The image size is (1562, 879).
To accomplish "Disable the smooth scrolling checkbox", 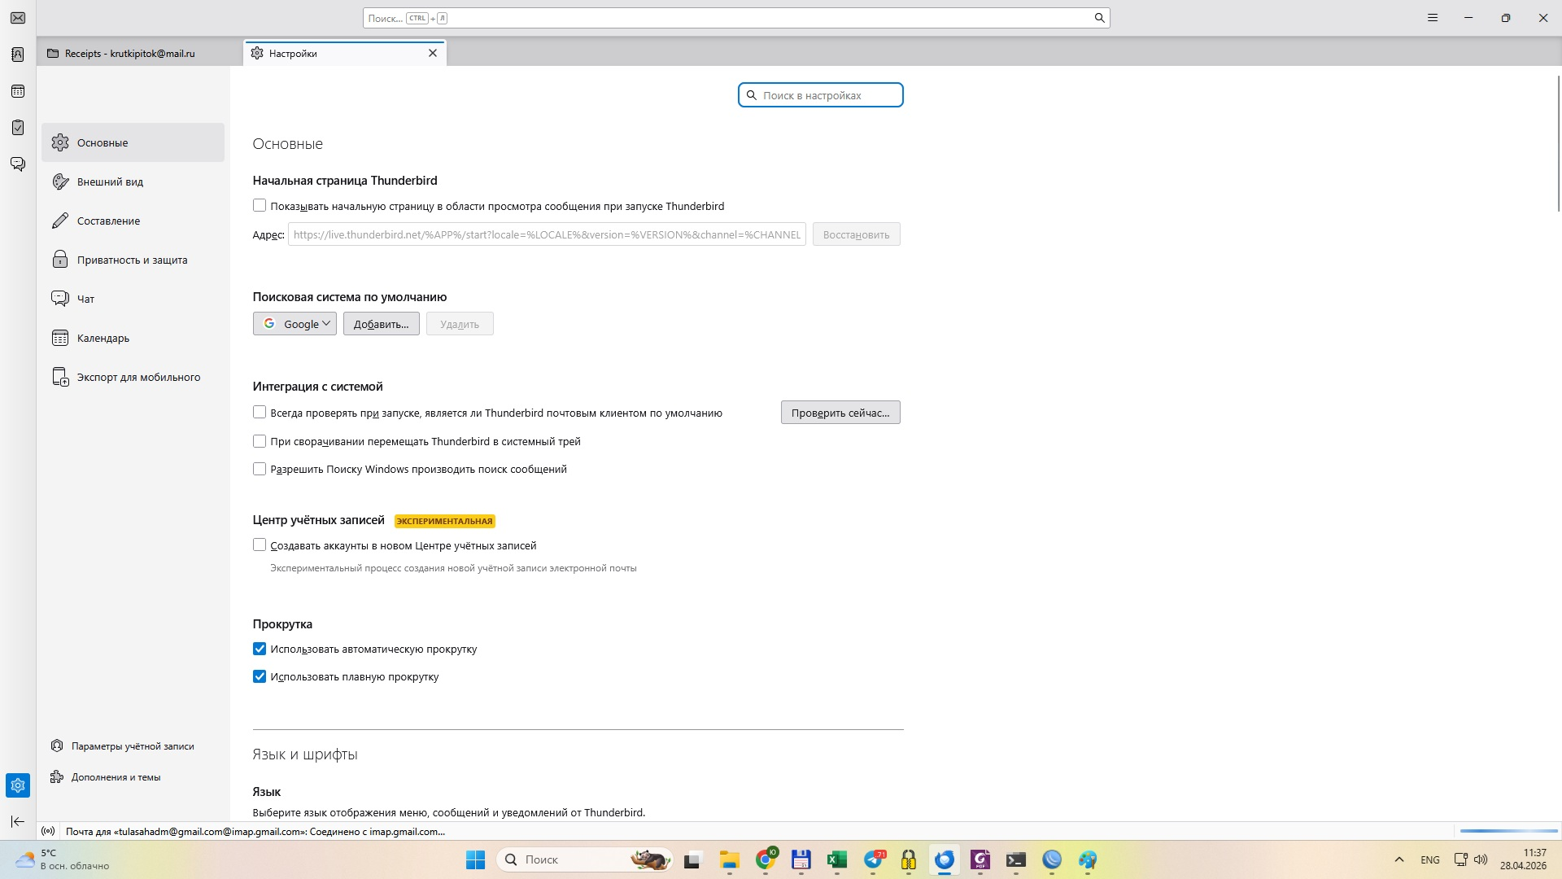I will (260, 676).
